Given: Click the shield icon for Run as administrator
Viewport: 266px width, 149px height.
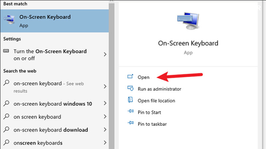Looking at the screenshot, I should (130, 89).
